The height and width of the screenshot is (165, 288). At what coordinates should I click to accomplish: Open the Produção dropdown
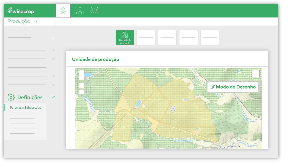point(22,21)
